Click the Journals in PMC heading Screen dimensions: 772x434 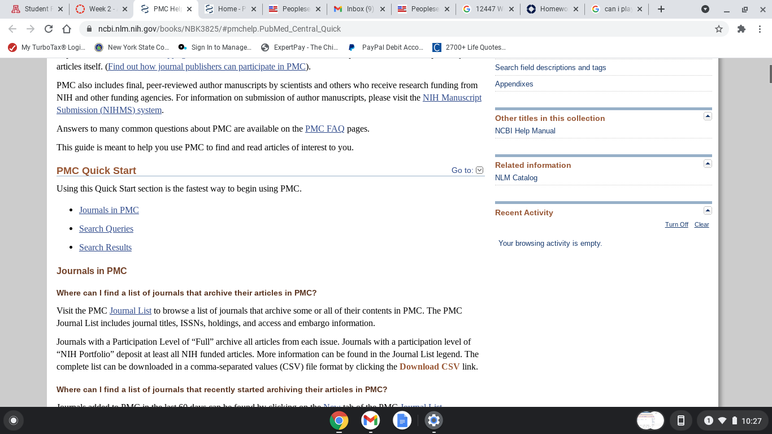(92, 271)
